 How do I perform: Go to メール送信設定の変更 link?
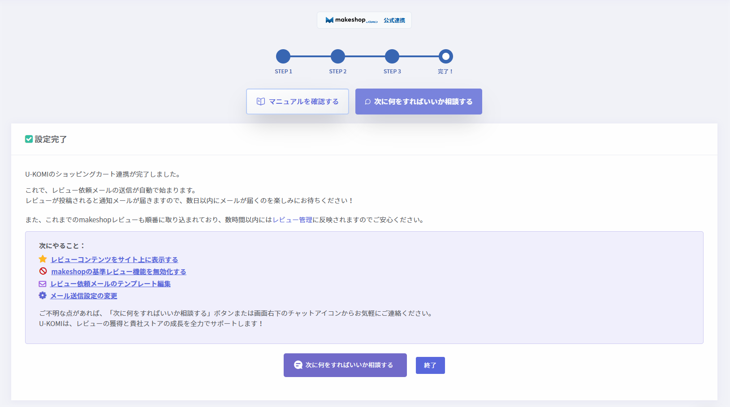(84, 296)
